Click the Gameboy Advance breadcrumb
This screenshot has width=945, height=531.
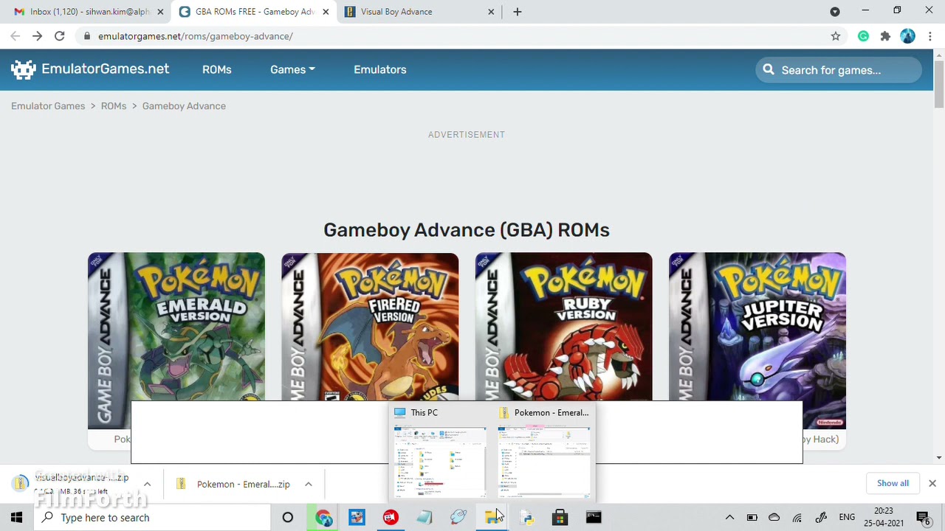(184, 106)
